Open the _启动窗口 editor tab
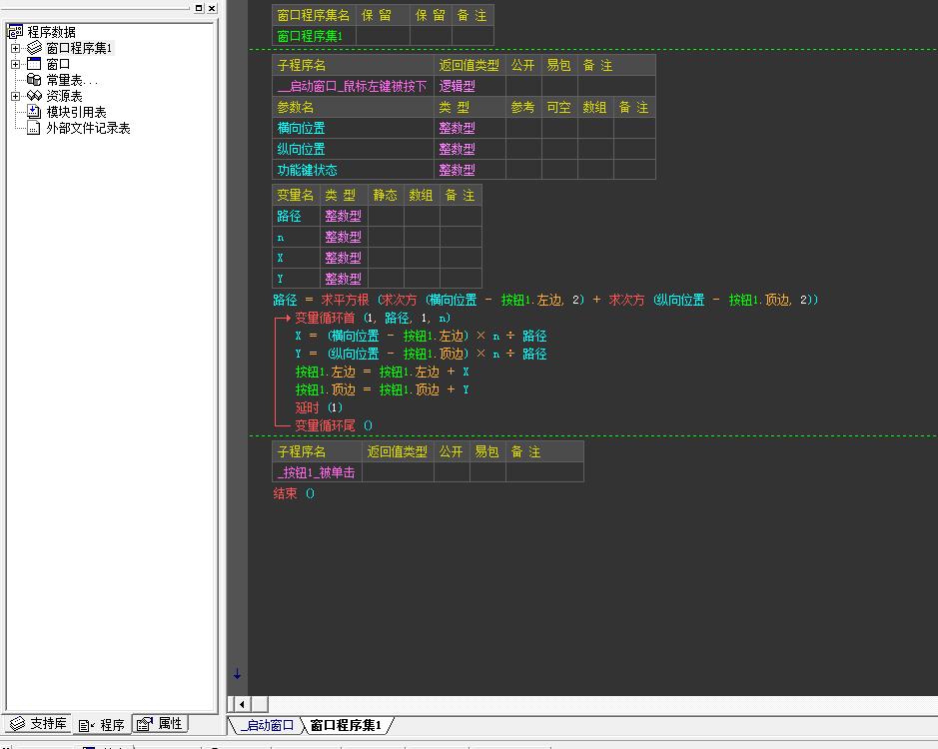This screenshot has width=938, height=749. pos(268,726)
